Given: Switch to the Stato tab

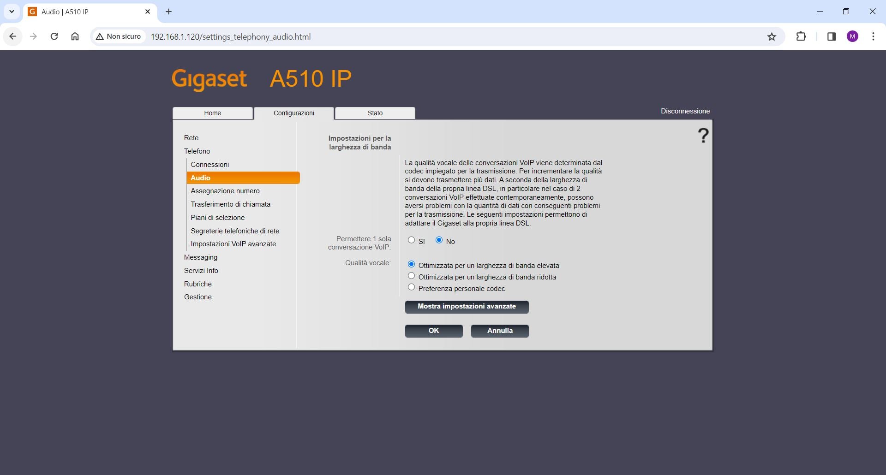Looking at the screenshot, I should 375,113.
